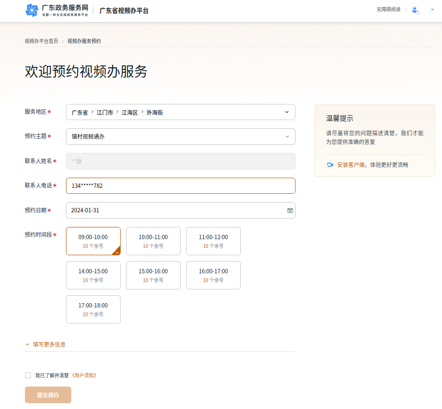The width and height of the screenshot is (442, 409).
Task: Pick the 17:00-18:00 time slot
Action: (x=93, y=309)
